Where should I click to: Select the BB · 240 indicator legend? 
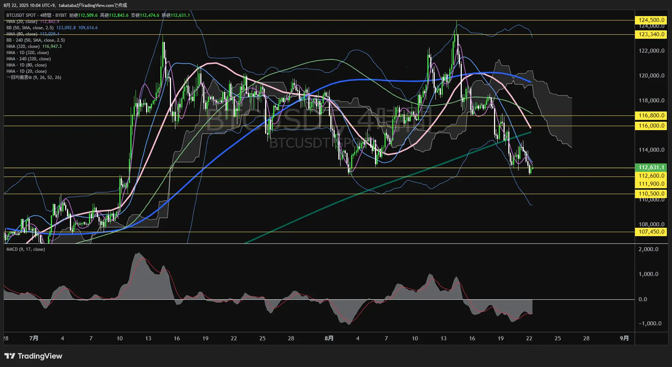tap(36, 40)
